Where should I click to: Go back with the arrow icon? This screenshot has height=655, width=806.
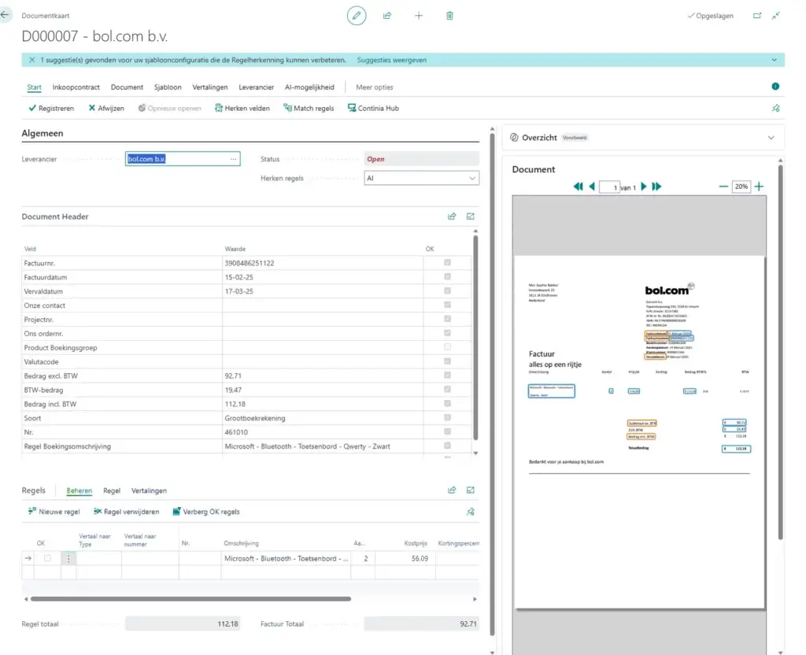click(x=6, y=14)
